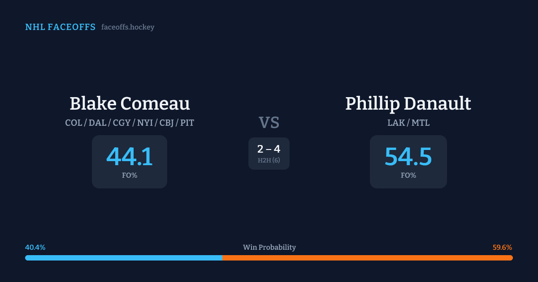Image resolution: width=538 pixels, height=282 pixels.
Task: Click Danault's 54.5 faceoff percentage value
Action: [x=408, y=157]
